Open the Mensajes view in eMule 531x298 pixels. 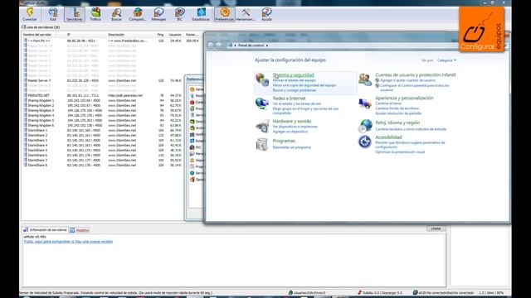[158, 15]
